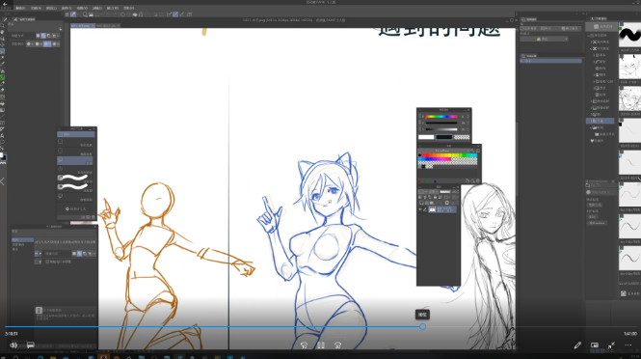Viewport: 641px width, 359px height.
Task: Select the Text (A) tool
Action: tap(3, 135)
